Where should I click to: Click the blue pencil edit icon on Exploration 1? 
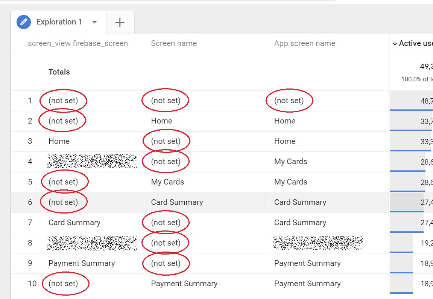point(23,22)
